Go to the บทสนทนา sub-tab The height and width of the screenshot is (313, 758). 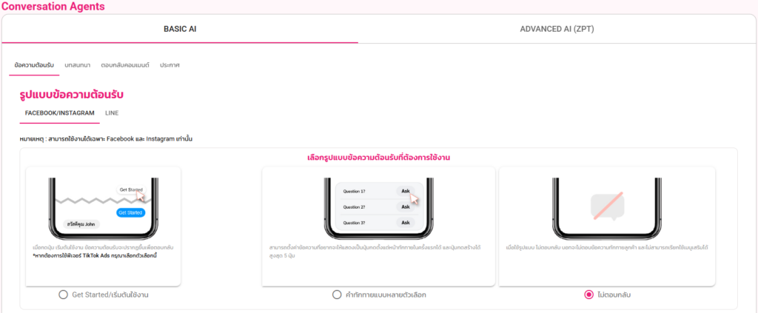78,65
